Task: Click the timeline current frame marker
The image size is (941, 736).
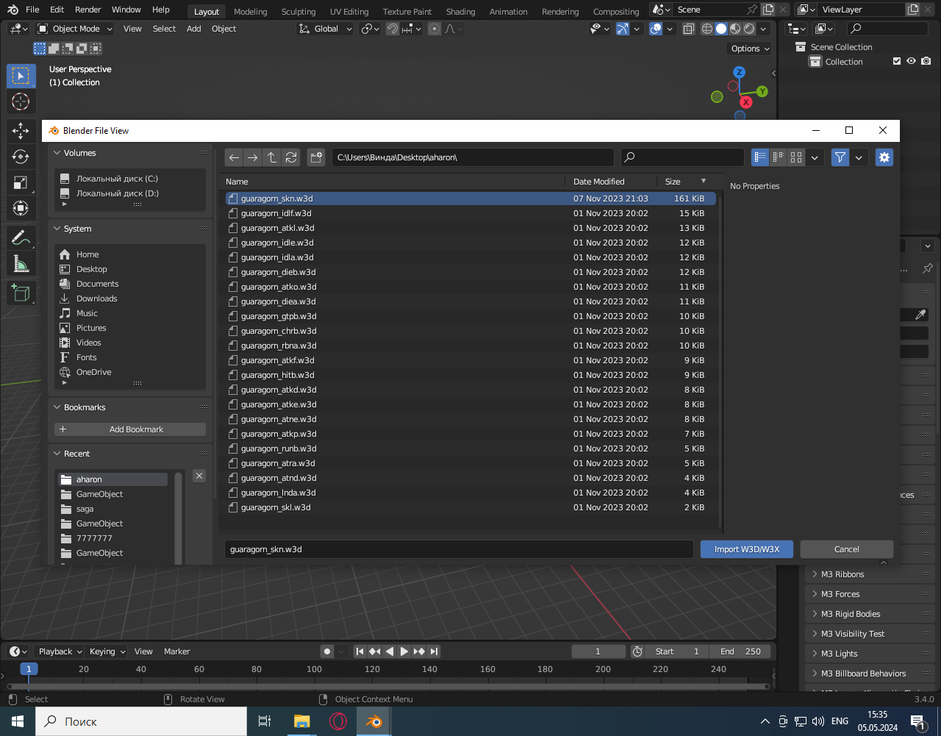Action: pos(28,669)
